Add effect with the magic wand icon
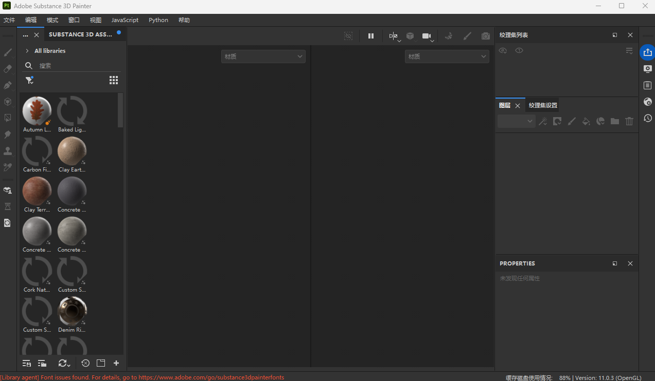This screenshot has width=655, height=381. (x=543, y=121)
